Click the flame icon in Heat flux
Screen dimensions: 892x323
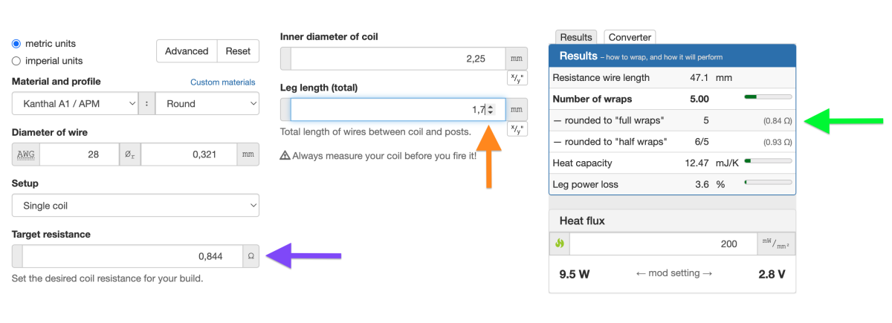tap(560, 244)
